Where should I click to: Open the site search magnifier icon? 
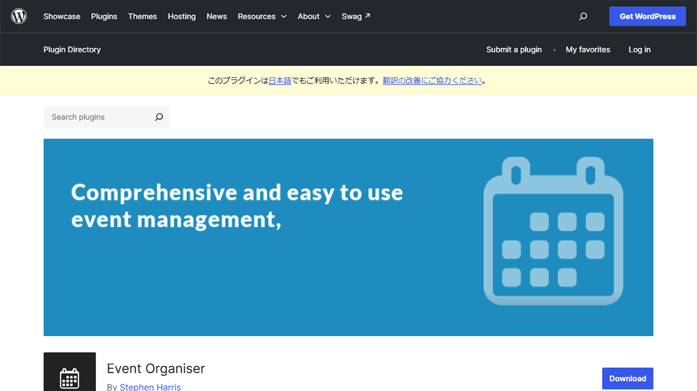pyautogui.click(x=583, y=16)
